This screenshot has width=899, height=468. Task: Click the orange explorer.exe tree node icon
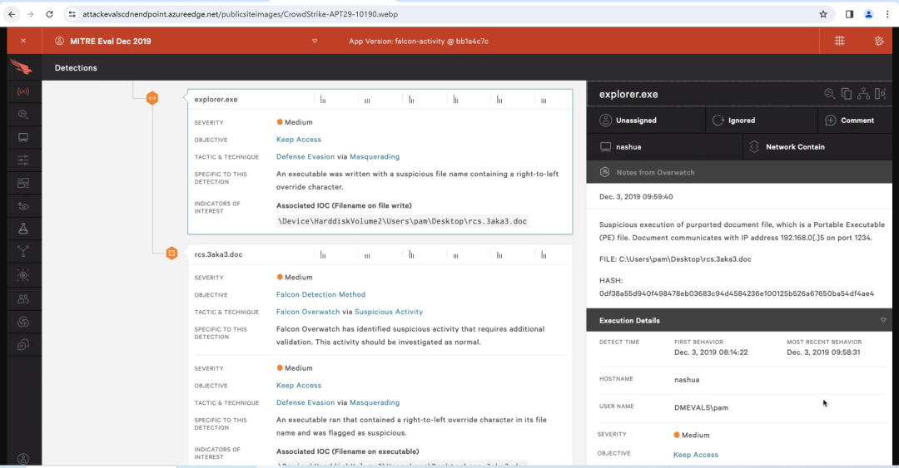click(152, 99)
